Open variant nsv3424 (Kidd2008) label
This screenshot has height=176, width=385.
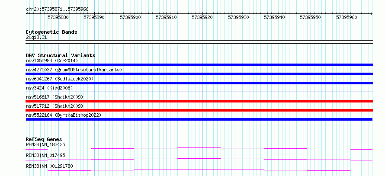click(49, 88)
